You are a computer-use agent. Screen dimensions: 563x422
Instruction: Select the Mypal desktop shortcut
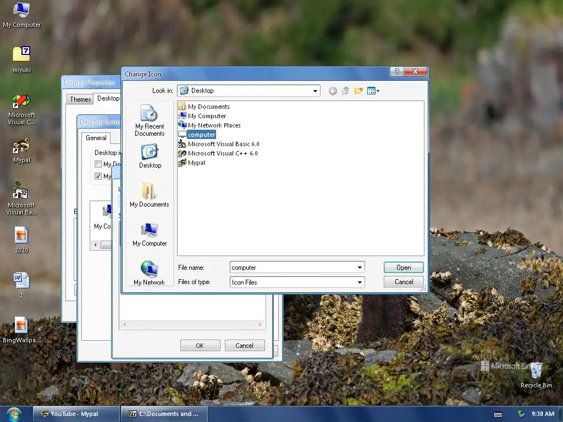coord(21,151)
